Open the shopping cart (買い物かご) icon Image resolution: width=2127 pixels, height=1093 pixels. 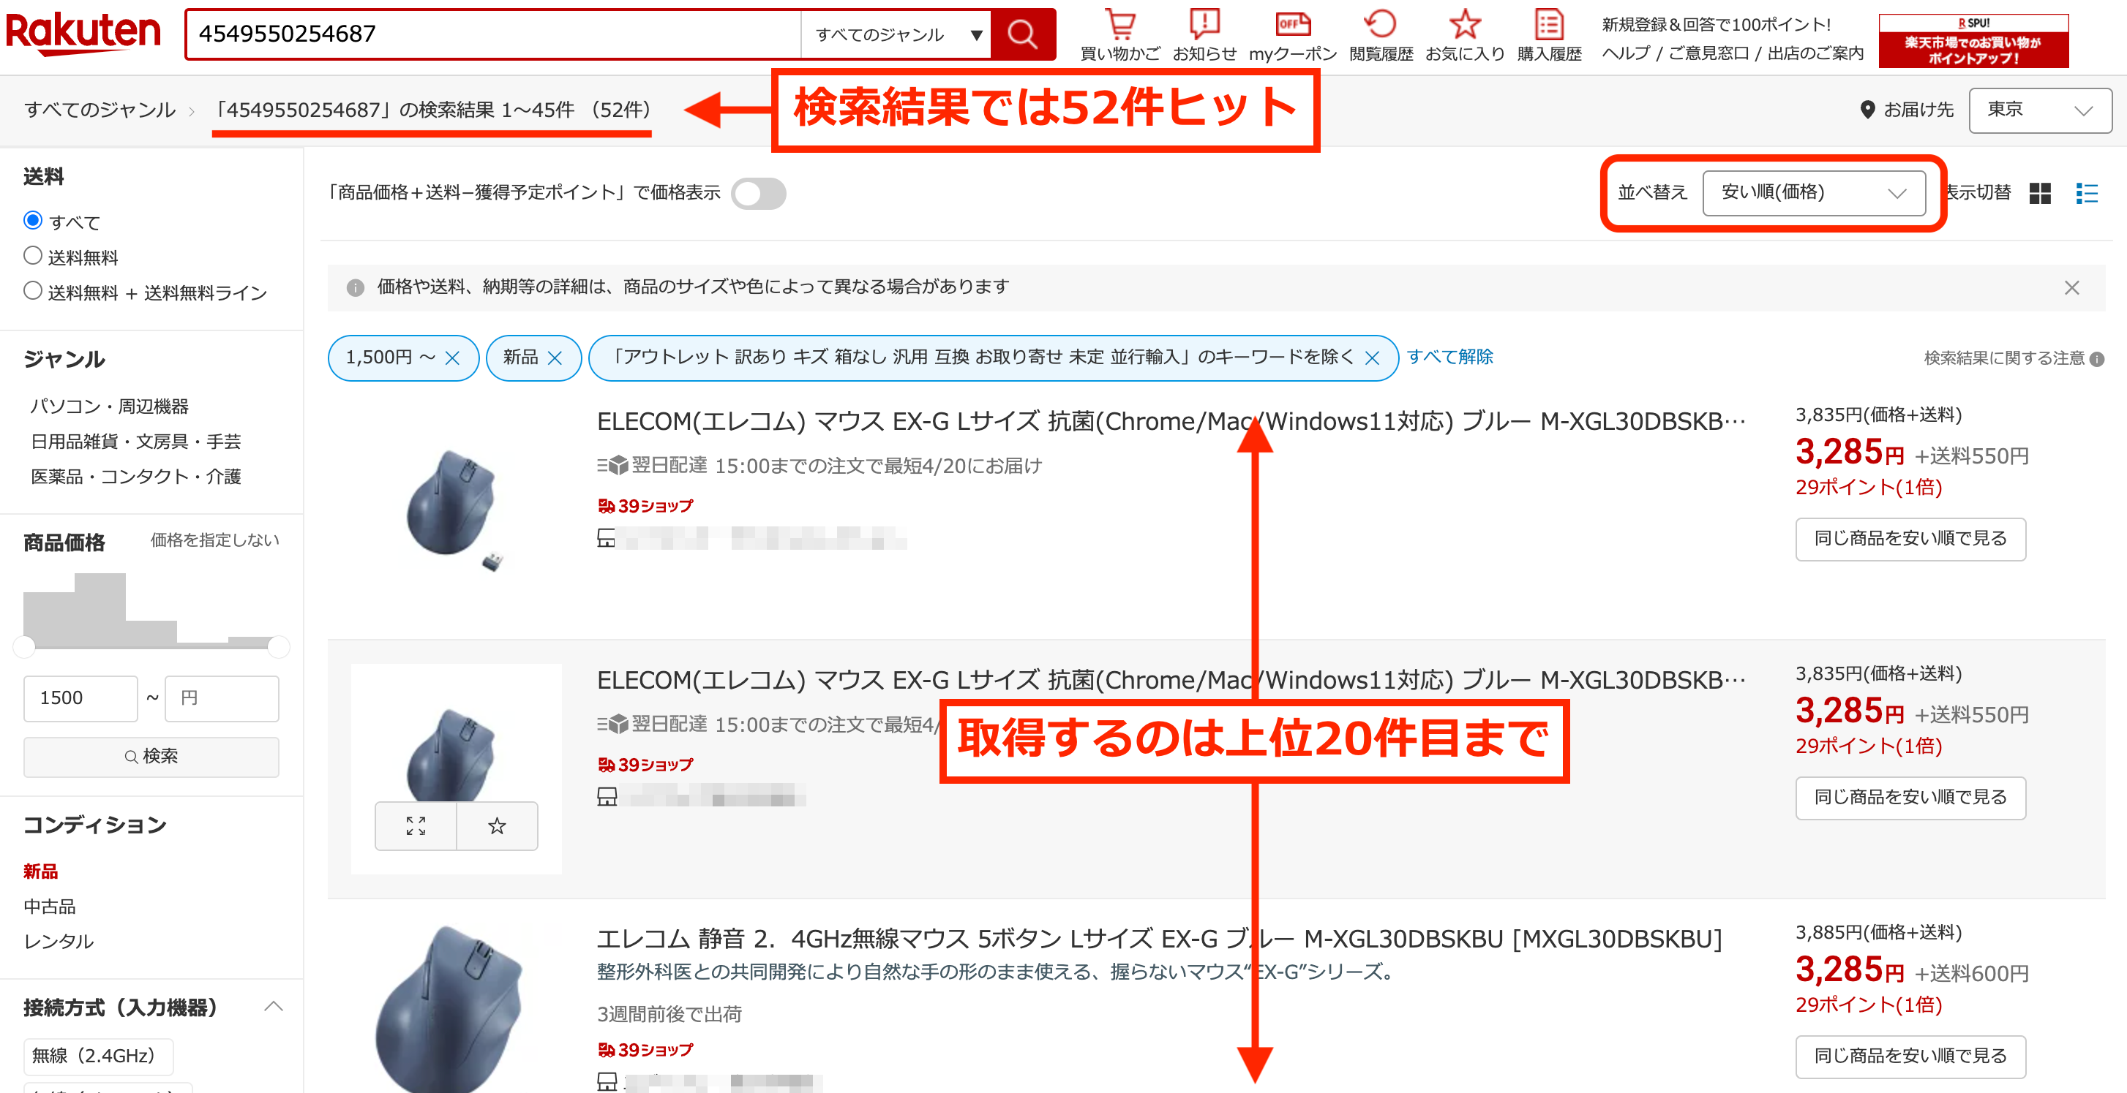tap(1119, 25)
